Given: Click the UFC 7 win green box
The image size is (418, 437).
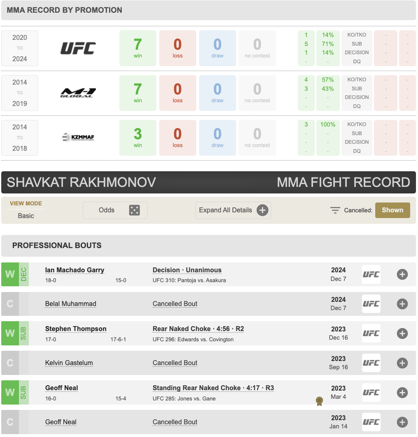Looking at the screenshot, I should (137, 48).
